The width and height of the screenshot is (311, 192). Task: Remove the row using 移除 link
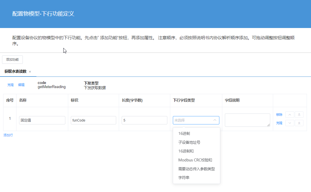coord(279,115)
